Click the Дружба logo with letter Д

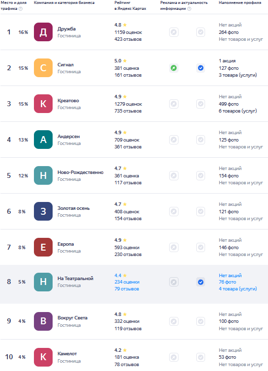[x=43, y=32]
